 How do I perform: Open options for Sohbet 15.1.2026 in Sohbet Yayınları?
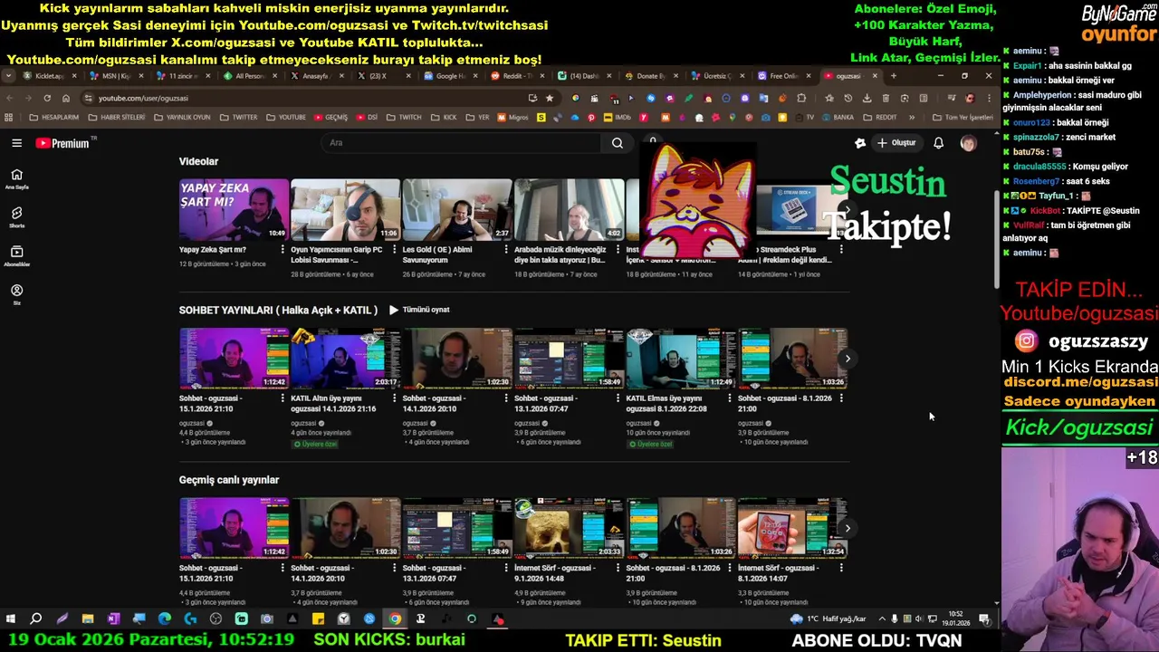pyautogui.click(x=283, y=398)
